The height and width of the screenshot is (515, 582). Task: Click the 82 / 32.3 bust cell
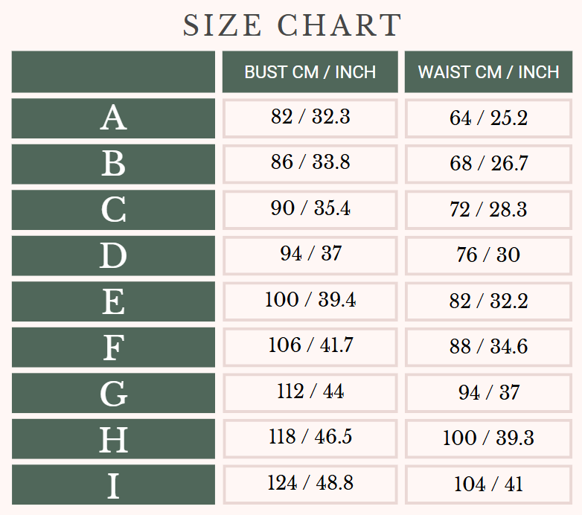coord(310,118)
